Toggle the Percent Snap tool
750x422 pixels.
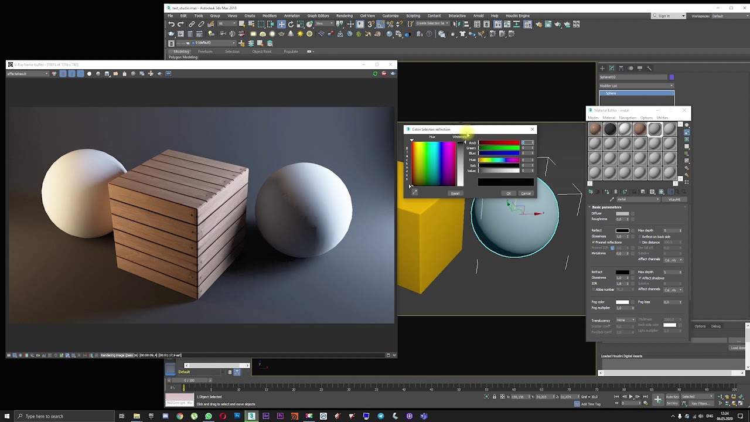coord(390,24)
